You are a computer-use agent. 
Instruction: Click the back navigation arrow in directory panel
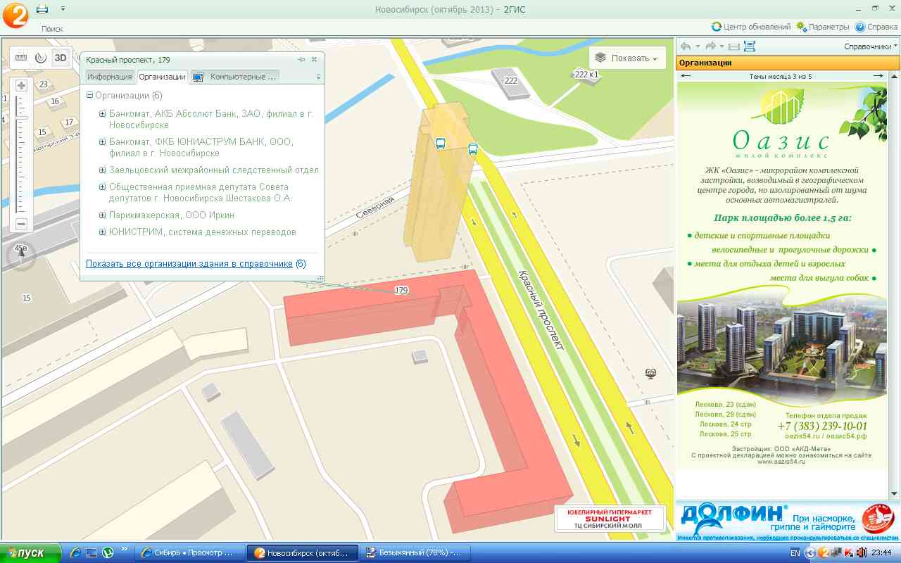point(686,46)
